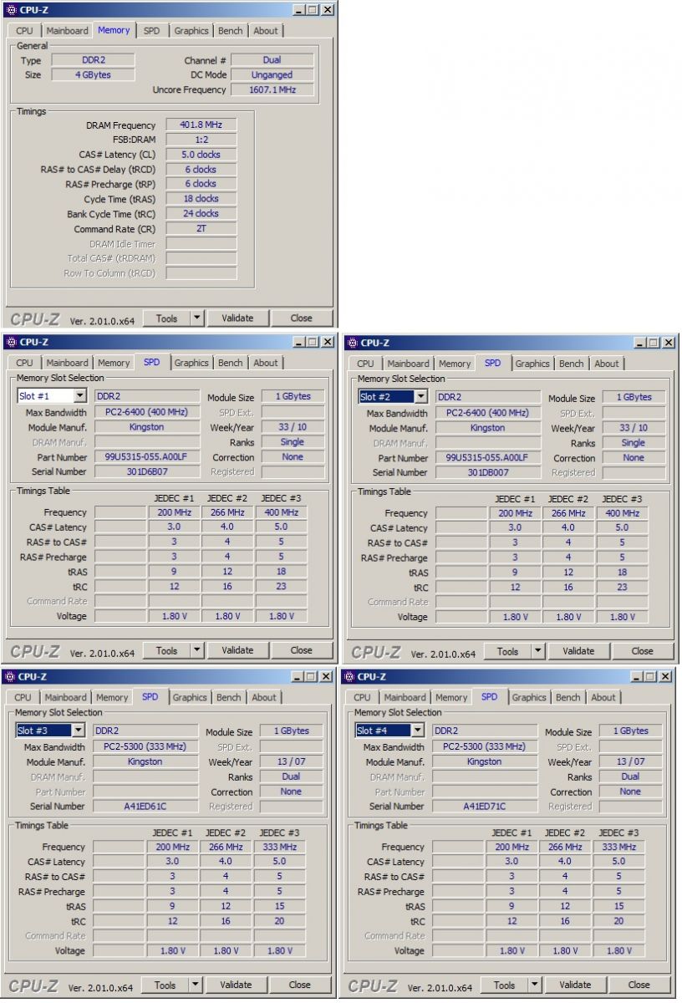Click Tools button in Slot #2 window

pyautogui.click(x=508, y=651)
